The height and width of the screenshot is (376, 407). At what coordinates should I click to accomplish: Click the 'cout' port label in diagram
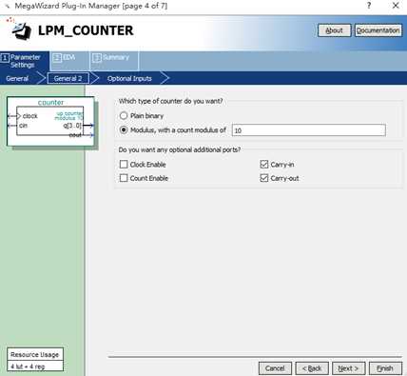click(75, 135)
